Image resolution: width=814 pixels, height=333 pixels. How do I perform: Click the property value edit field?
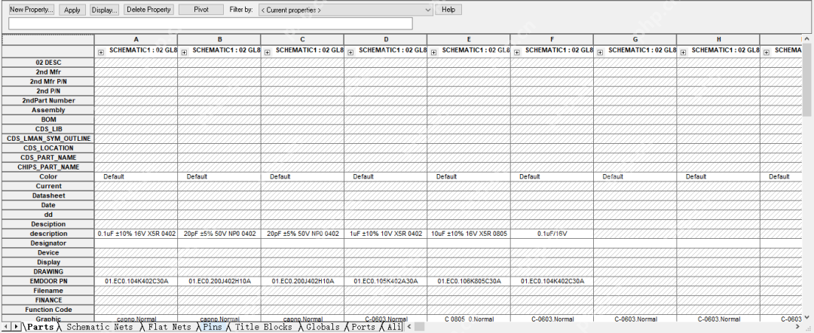click(x=210, y=23)
